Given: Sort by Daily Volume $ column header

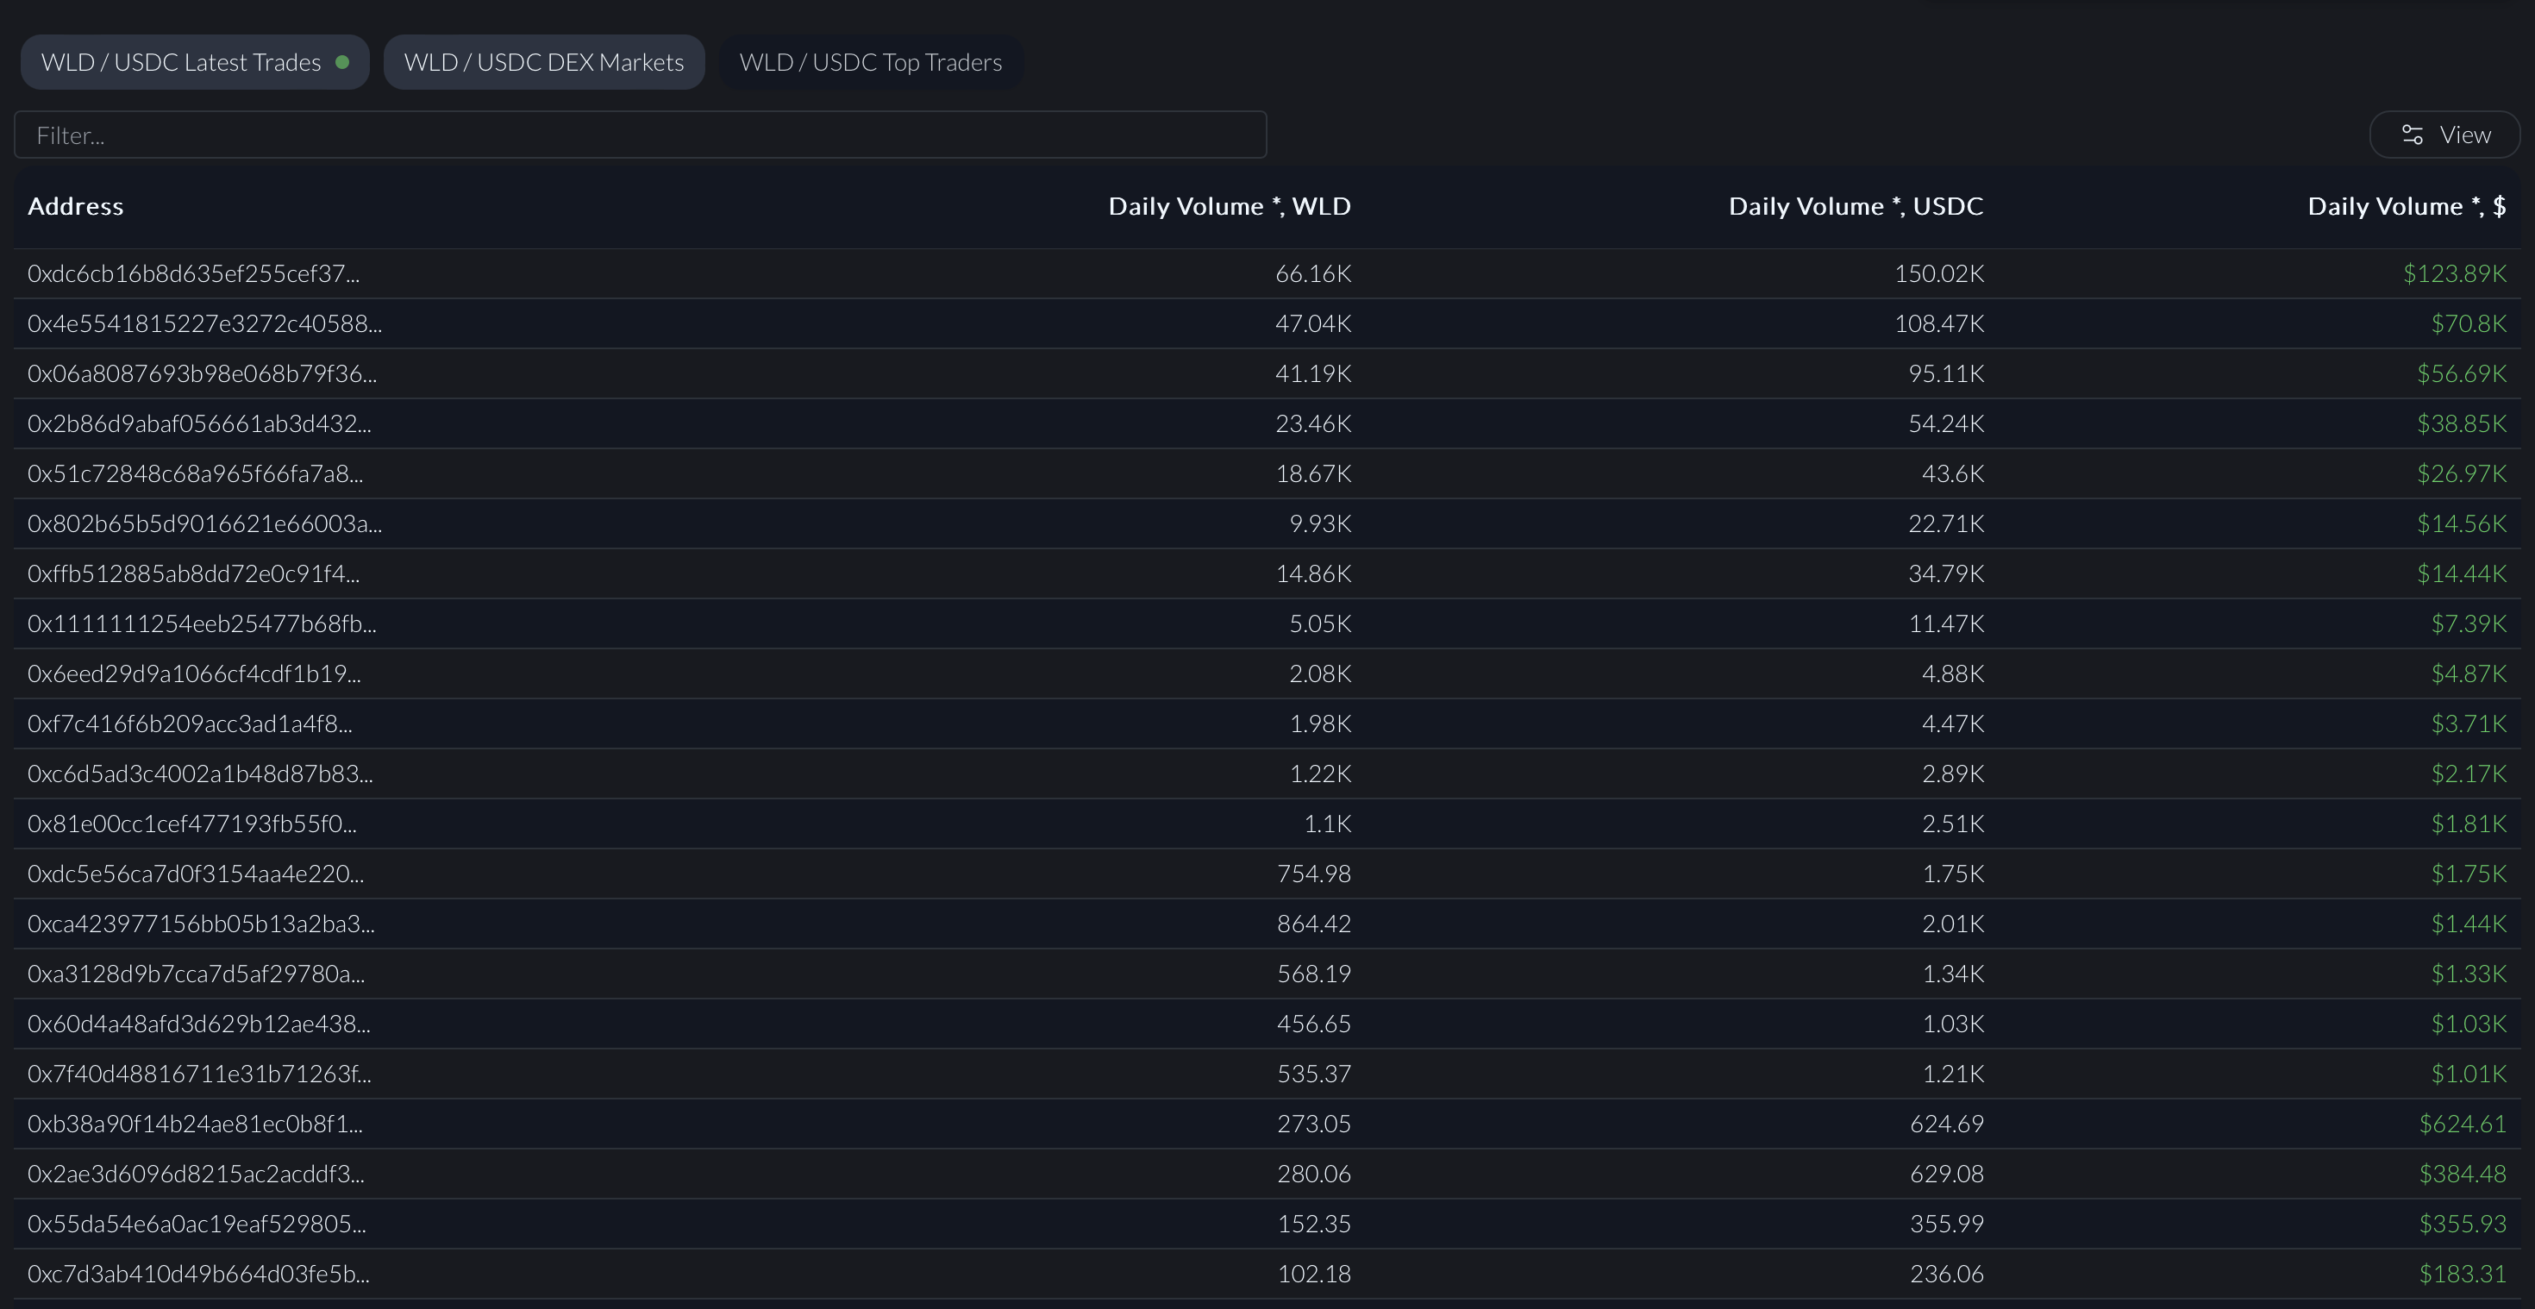Looking at the screenshot, I should (x=2407, y=207).
